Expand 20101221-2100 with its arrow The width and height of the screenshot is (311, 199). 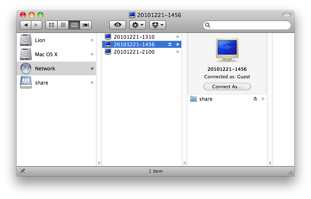178,52
